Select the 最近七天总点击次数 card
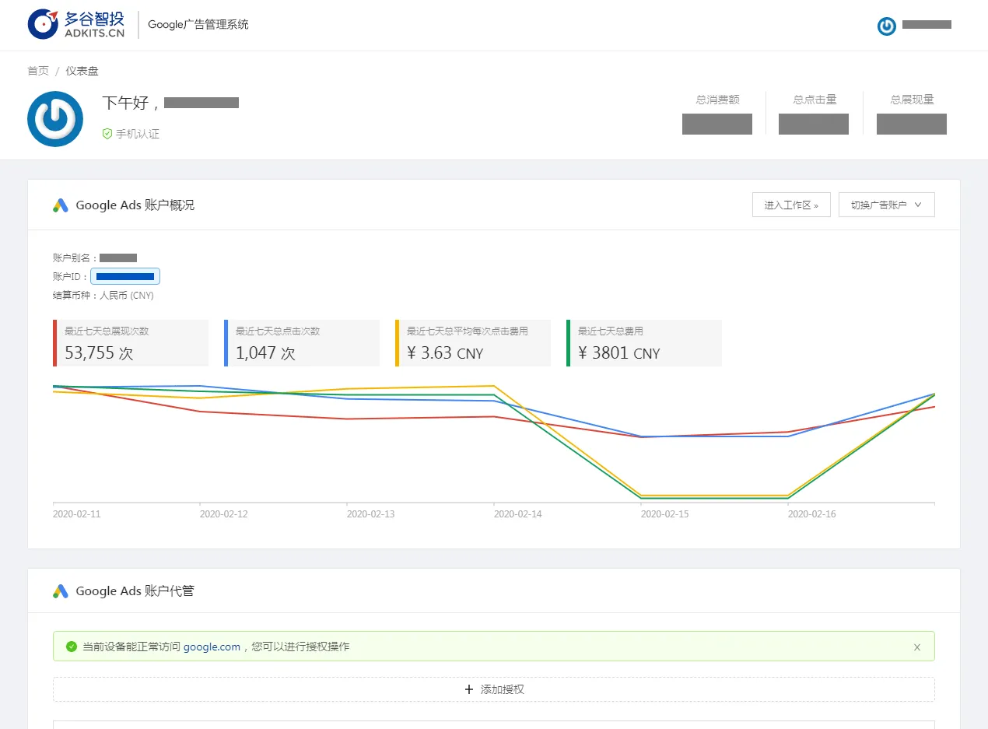The width and height of the screenshot is (988, 729). (302, 343)
